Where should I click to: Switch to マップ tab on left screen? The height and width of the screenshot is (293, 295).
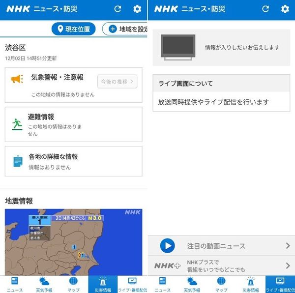point(73,284)
